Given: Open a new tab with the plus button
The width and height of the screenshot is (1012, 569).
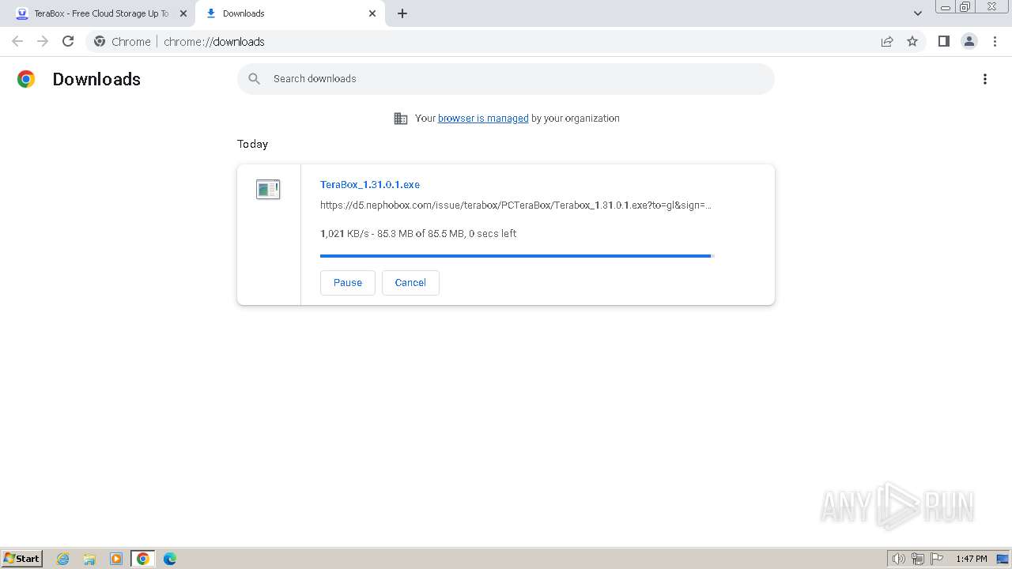Looking at the screenshot, I should tap(402, 13).
